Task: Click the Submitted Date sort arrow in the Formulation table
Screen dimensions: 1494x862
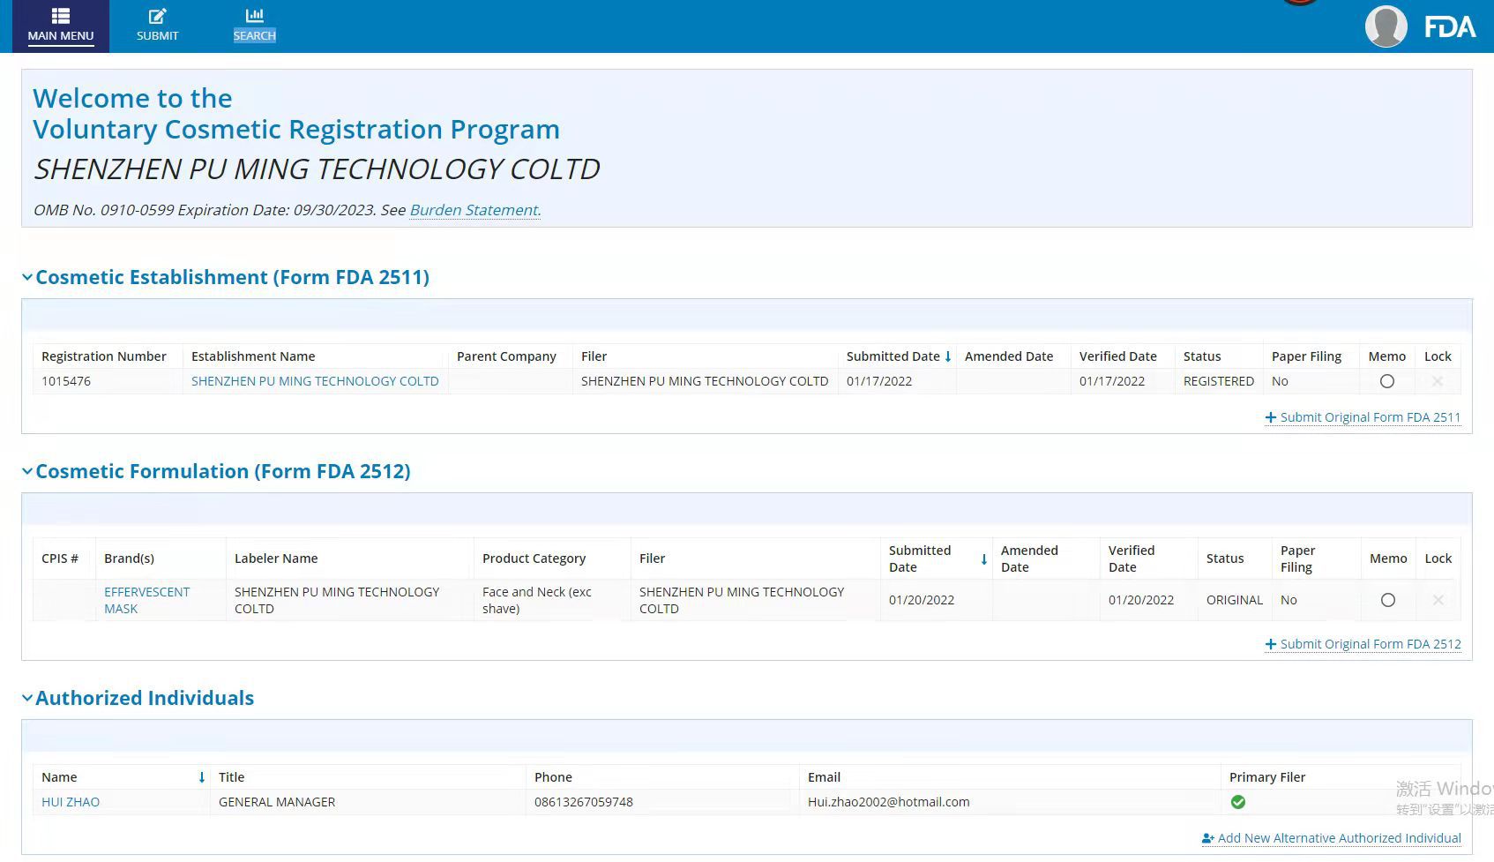Action: (984, 559)
